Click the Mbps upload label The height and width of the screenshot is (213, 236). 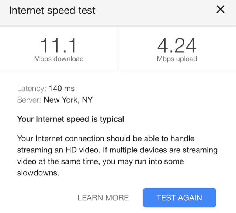177,59
